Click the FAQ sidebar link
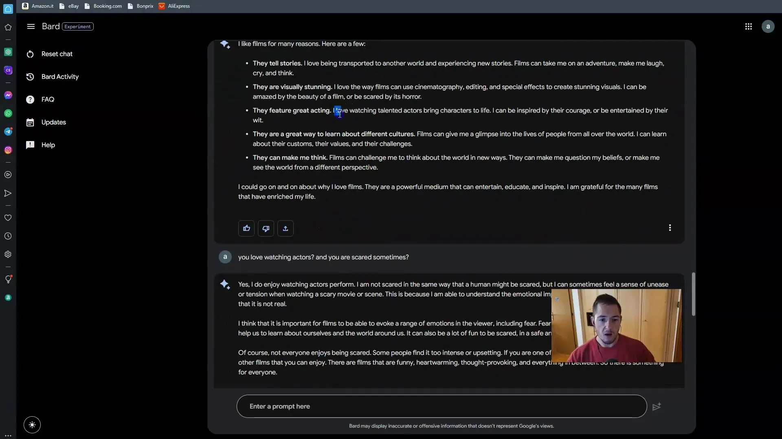Image resolution: width=782 pixels, height=439 pixels. click(47, 100)
